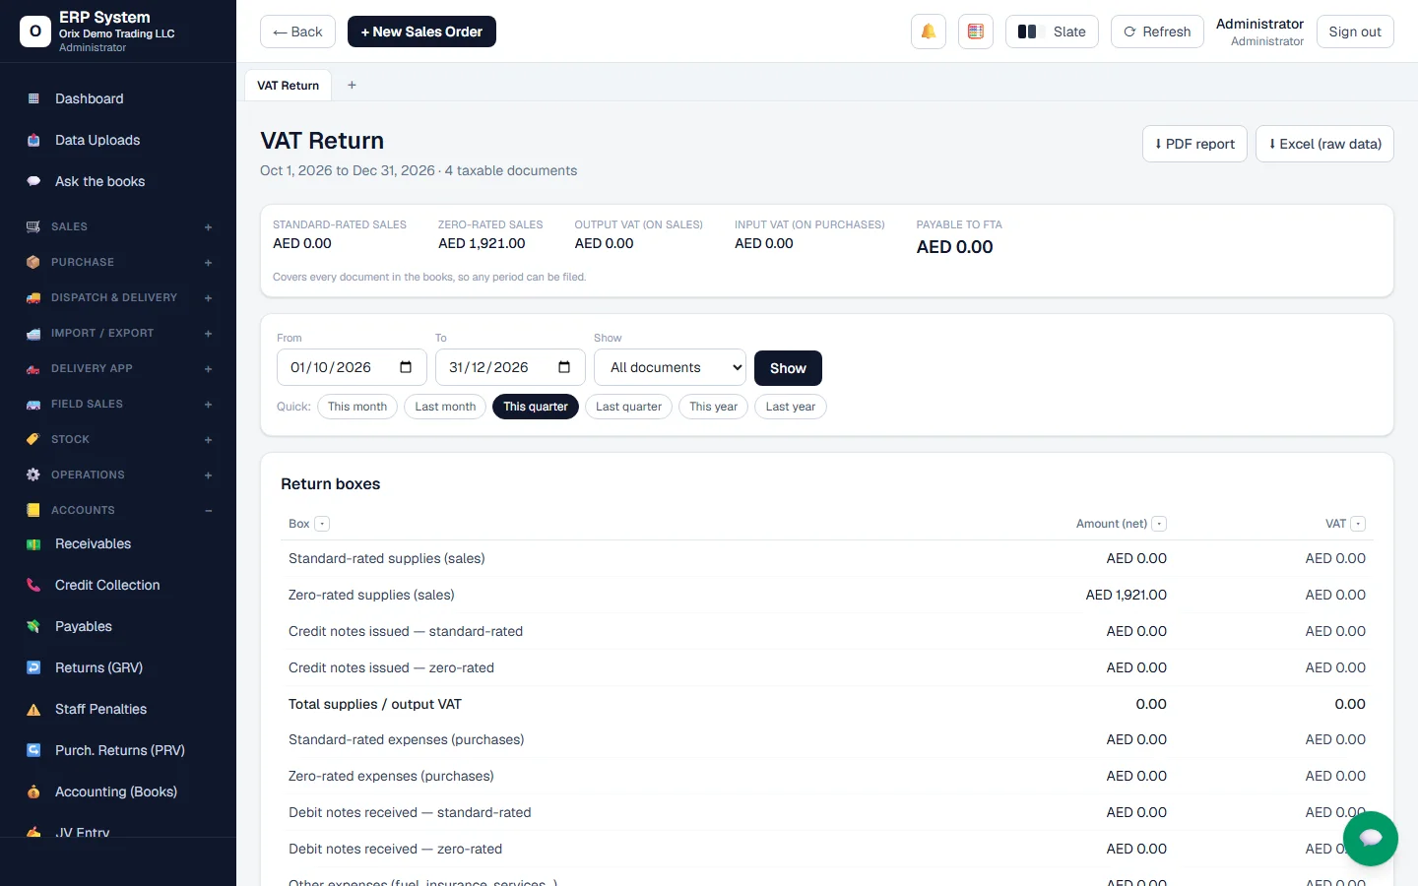
Task: Open notifications bell icon
Action: pyautogui.click(x=929, y=32)
